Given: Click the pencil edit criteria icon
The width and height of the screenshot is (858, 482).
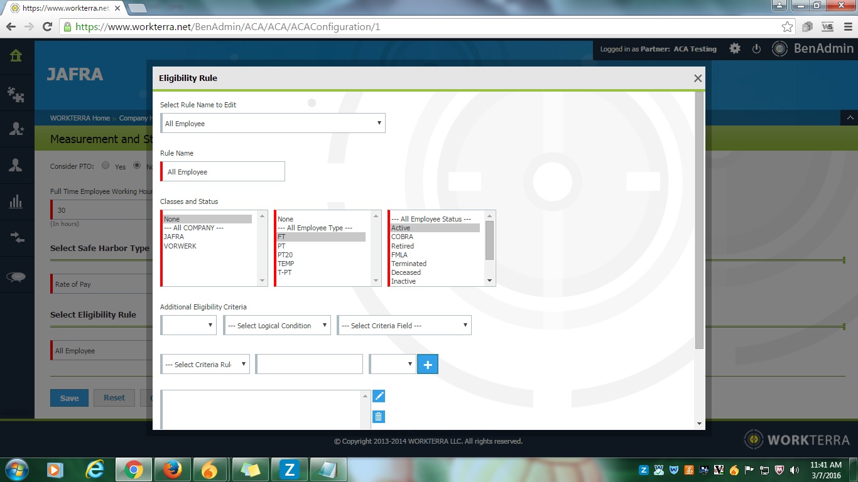Looking at the screenshot, I should [x=379, y=396].
